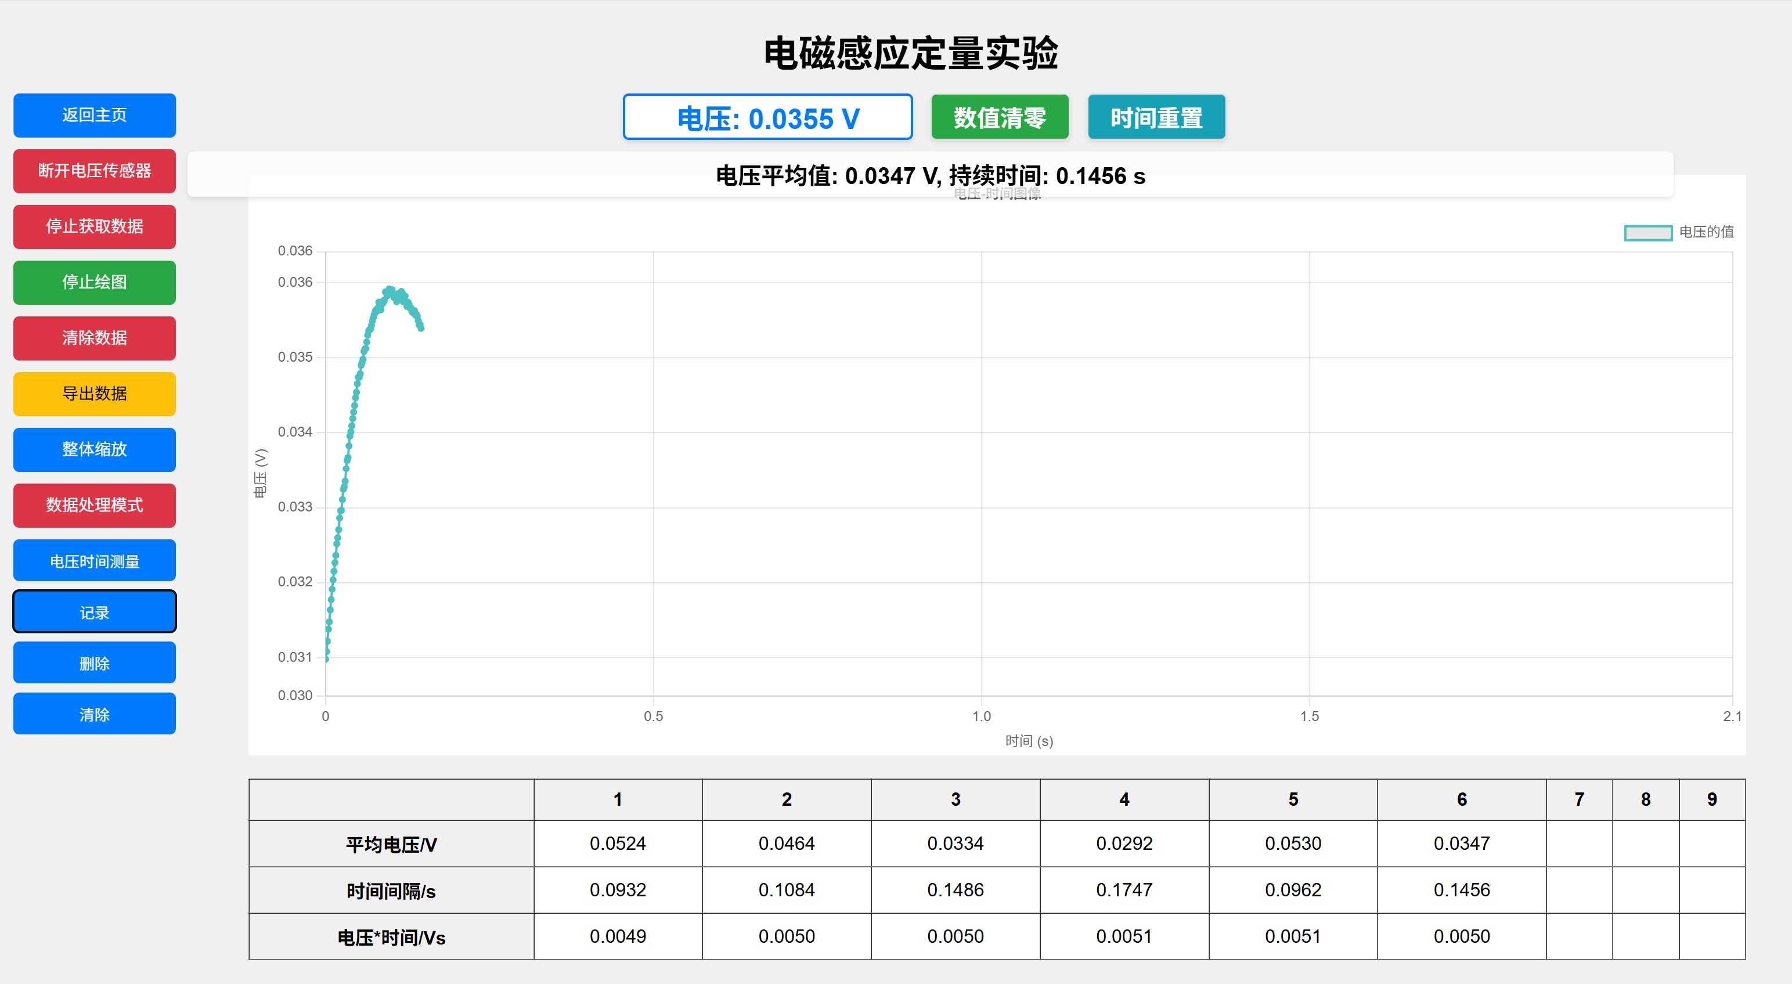Zero the reading with 数值清零
1792x984 pixels.
point(999,117)
